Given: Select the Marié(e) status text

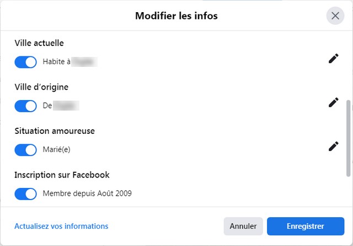Looking at the screenshot, I should [56, 149].
